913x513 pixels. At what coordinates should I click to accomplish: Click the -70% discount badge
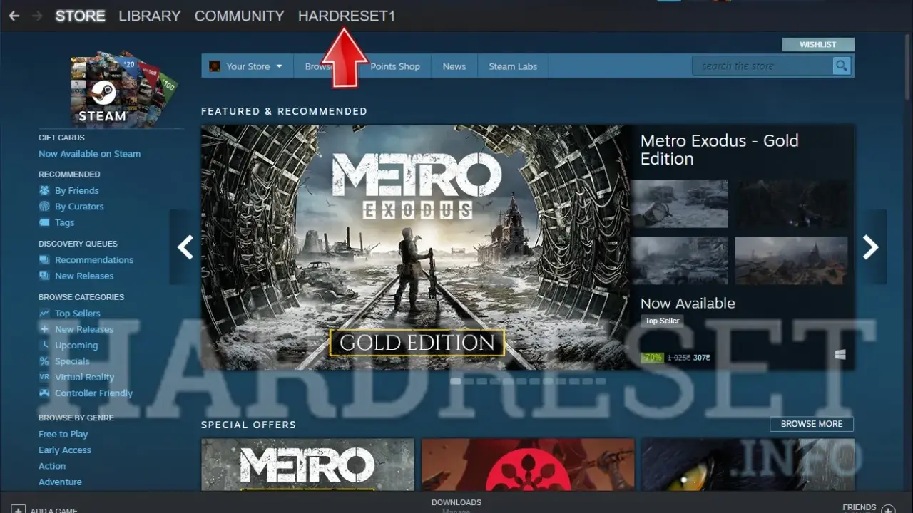pos(652,358)
